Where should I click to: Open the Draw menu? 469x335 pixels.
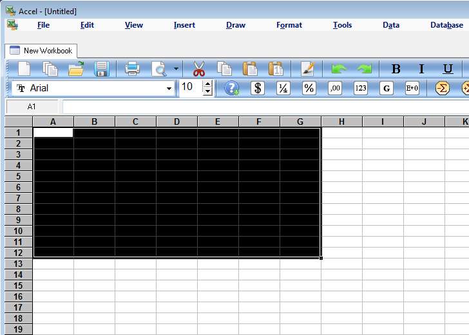tap(236, 25)
